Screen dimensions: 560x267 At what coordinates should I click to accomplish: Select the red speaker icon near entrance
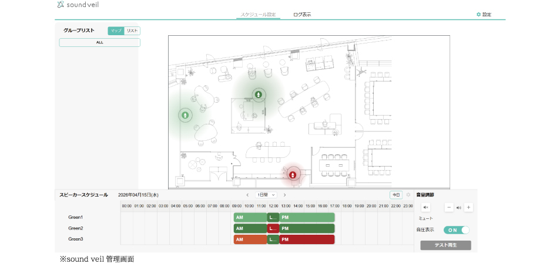point(293,175)
